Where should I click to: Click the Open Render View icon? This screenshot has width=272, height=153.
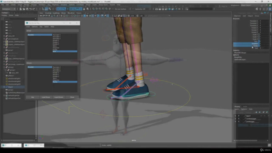point(156,9)
